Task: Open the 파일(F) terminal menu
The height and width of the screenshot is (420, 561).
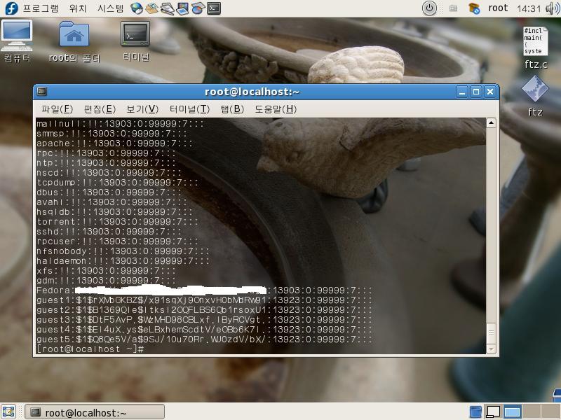Action: point(57,108)
